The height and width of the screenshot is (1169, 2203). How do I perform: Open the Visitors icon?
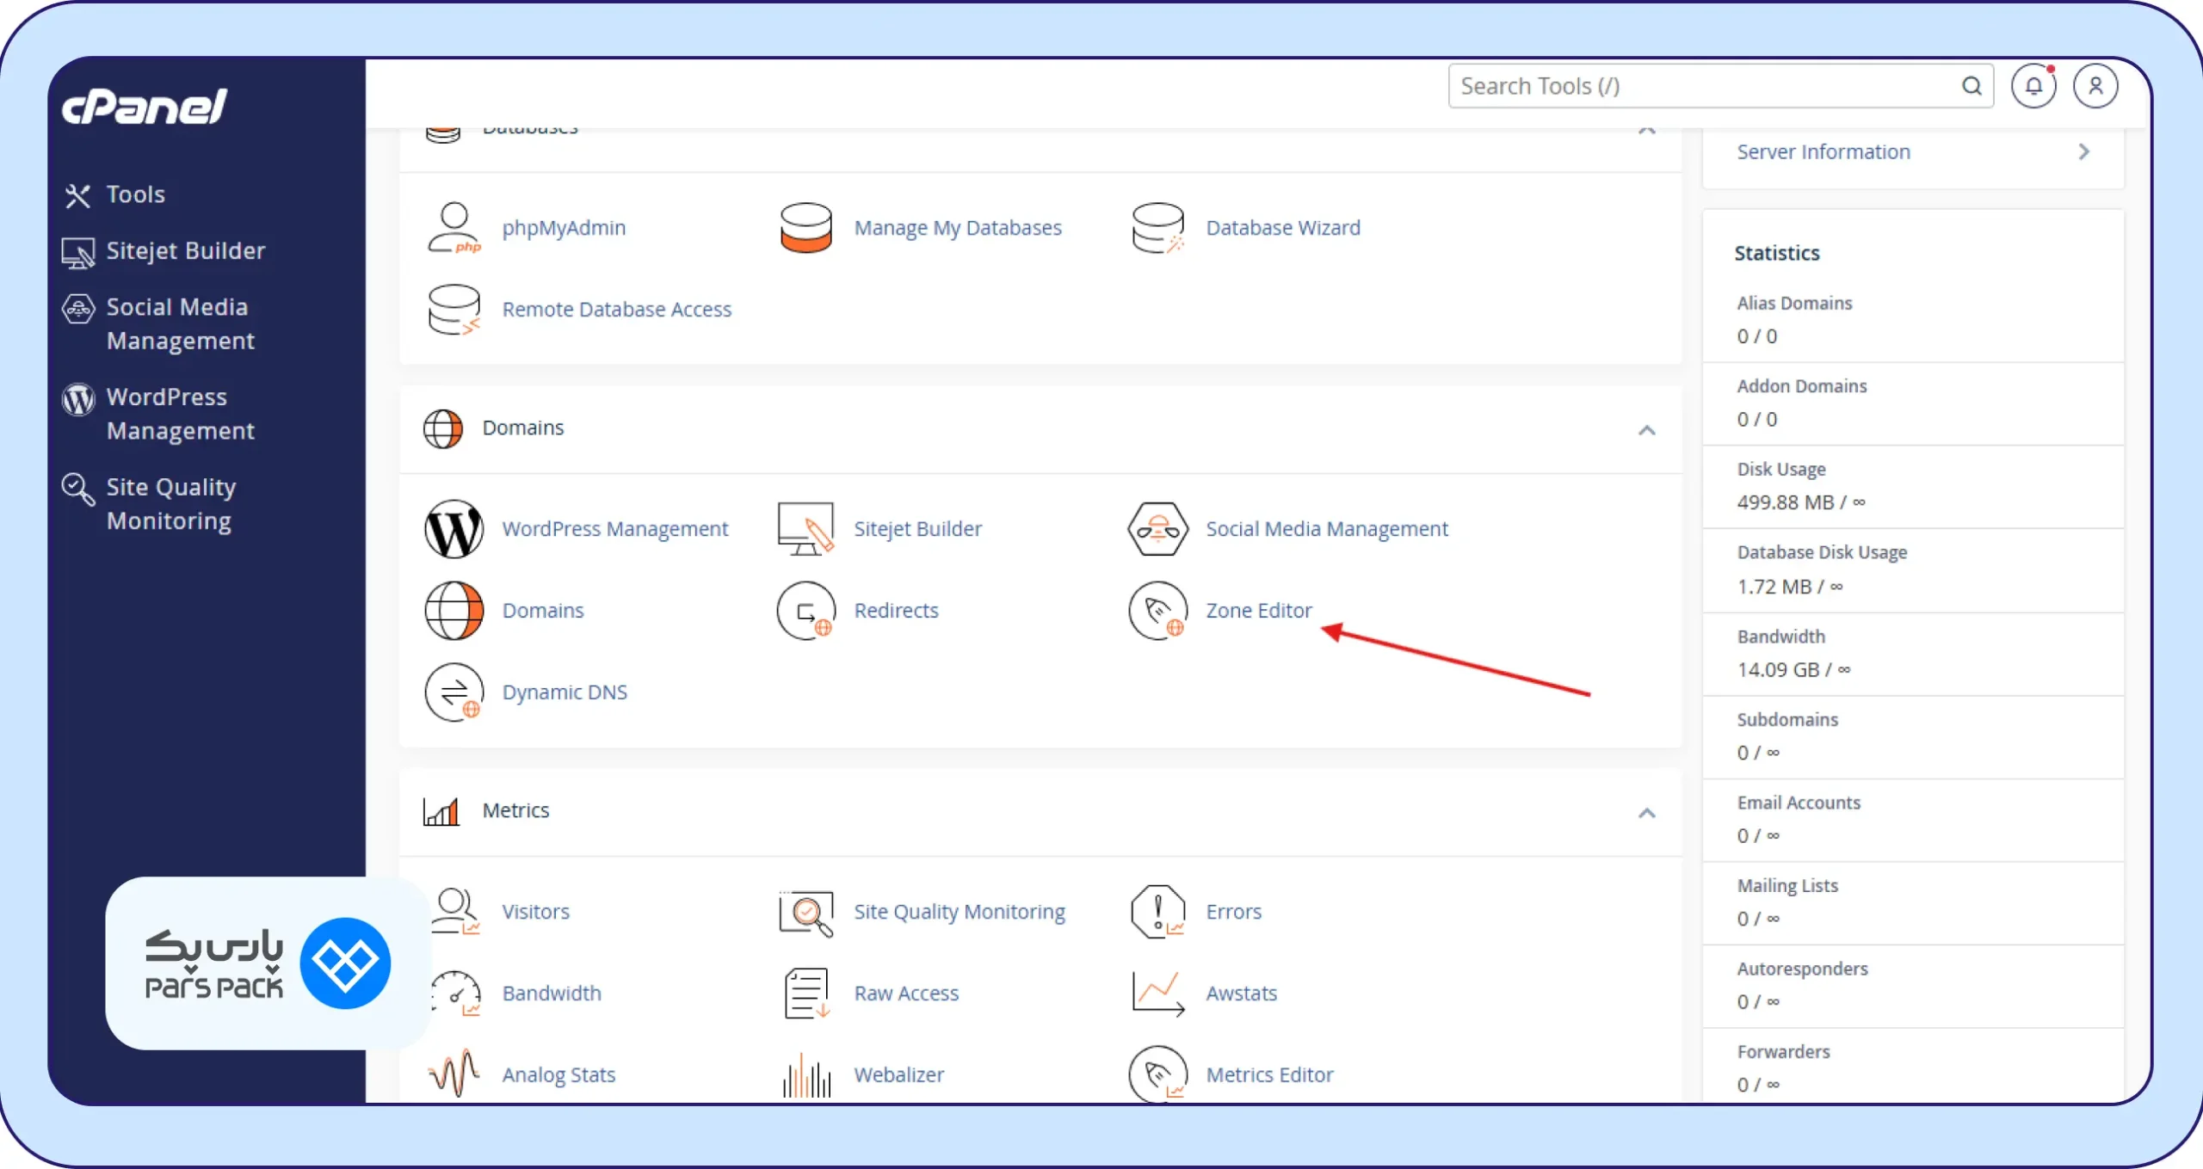[x=455, y=912]
